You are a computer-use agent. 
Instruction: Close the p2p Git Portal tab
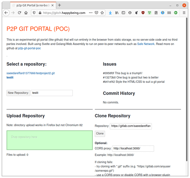[x=52, y=5]
